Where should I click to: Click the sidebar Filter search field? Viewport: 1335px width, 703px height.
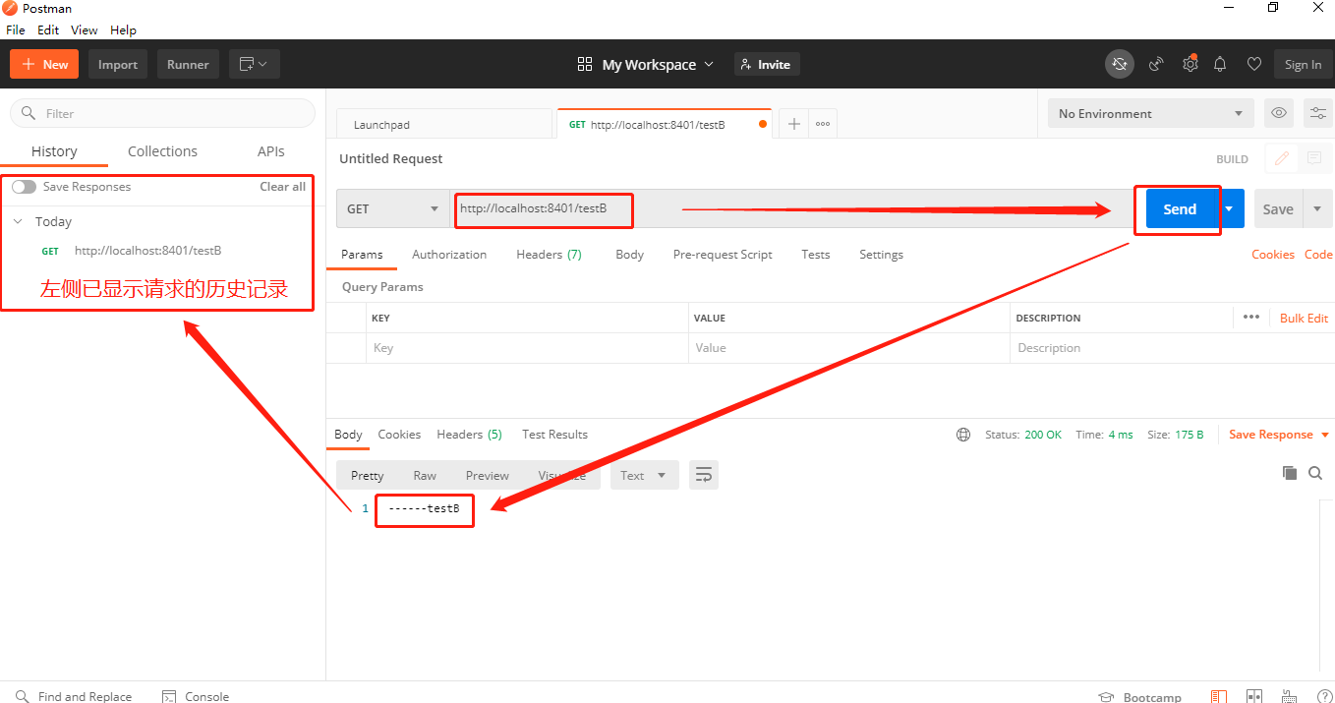click(162, 113)
